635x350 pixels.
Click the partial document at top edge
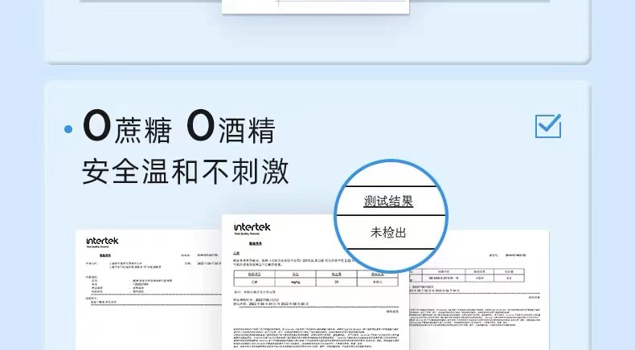(315, 6)
